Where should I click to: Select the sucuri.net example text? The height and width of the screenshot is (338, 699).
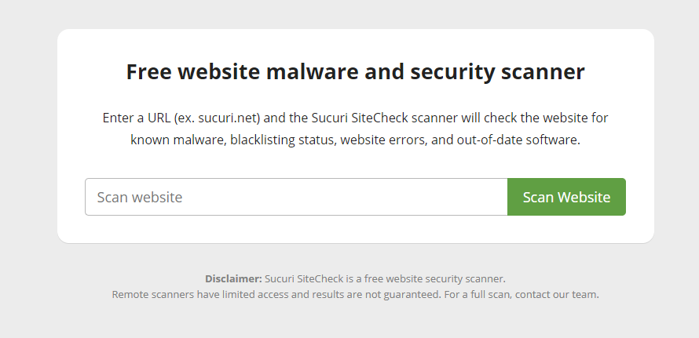click(228, 118)
